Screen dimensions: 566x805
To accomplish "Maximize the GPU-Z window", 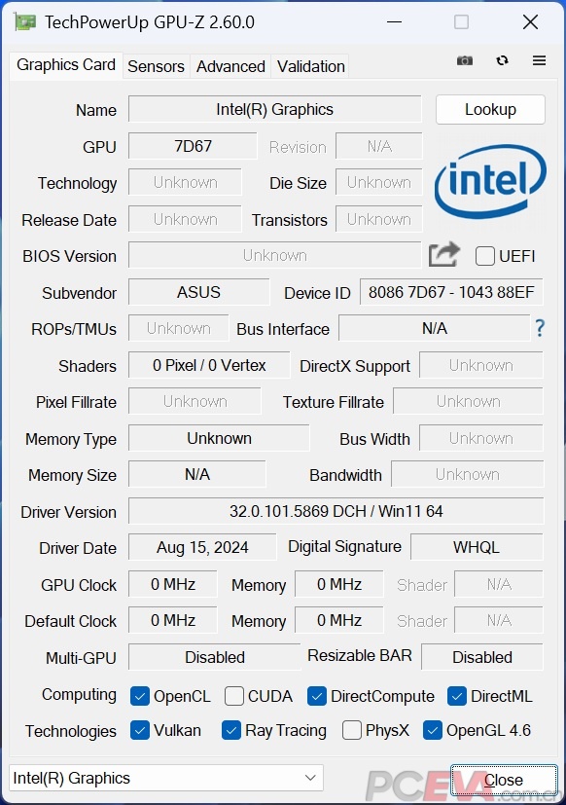I will pyautogui.click(x=461, y=22).
